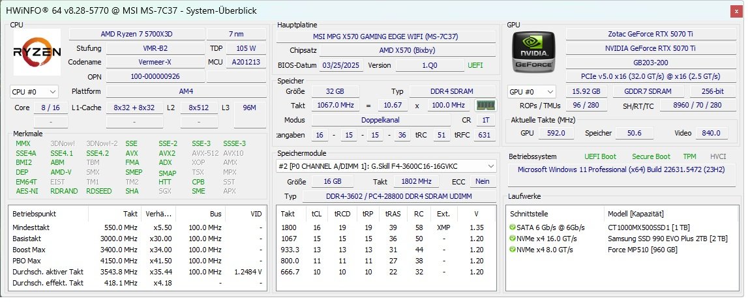Click the TPM status label
This screenshot has height=307, width=748.
[x=689, y=156]
